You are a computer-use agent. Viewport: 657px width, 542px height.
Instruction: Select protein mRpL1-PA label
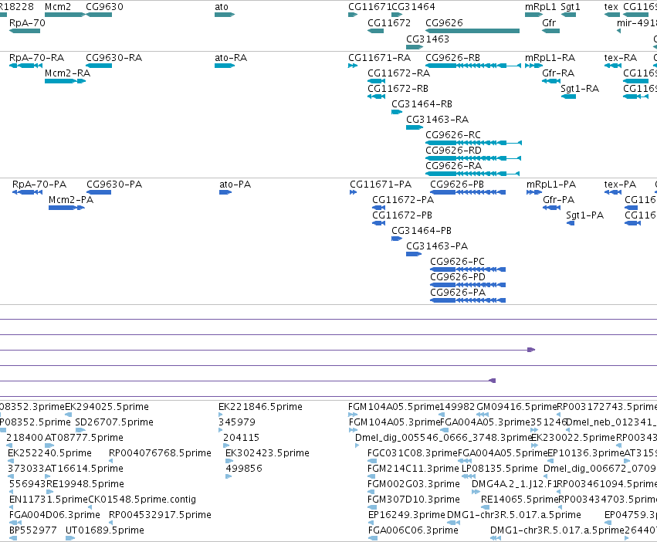[551, 184]
